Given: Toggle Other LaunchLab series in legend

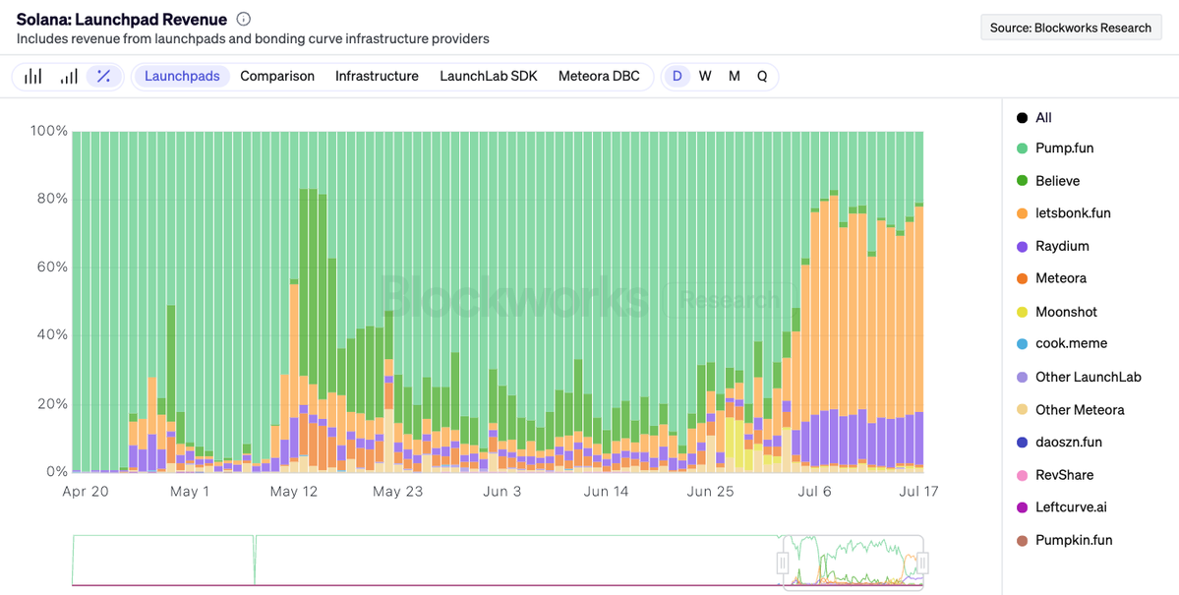Looking at the screenshot, I should 1079,377.
